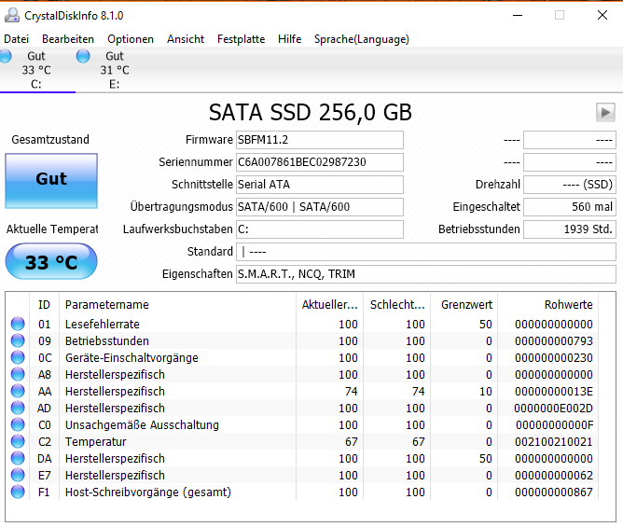The height and width of the screenshot is (527, 623).
Task: Click the blue status orb for drive E:
Action: pyautogui.click(x=83, y=56)
